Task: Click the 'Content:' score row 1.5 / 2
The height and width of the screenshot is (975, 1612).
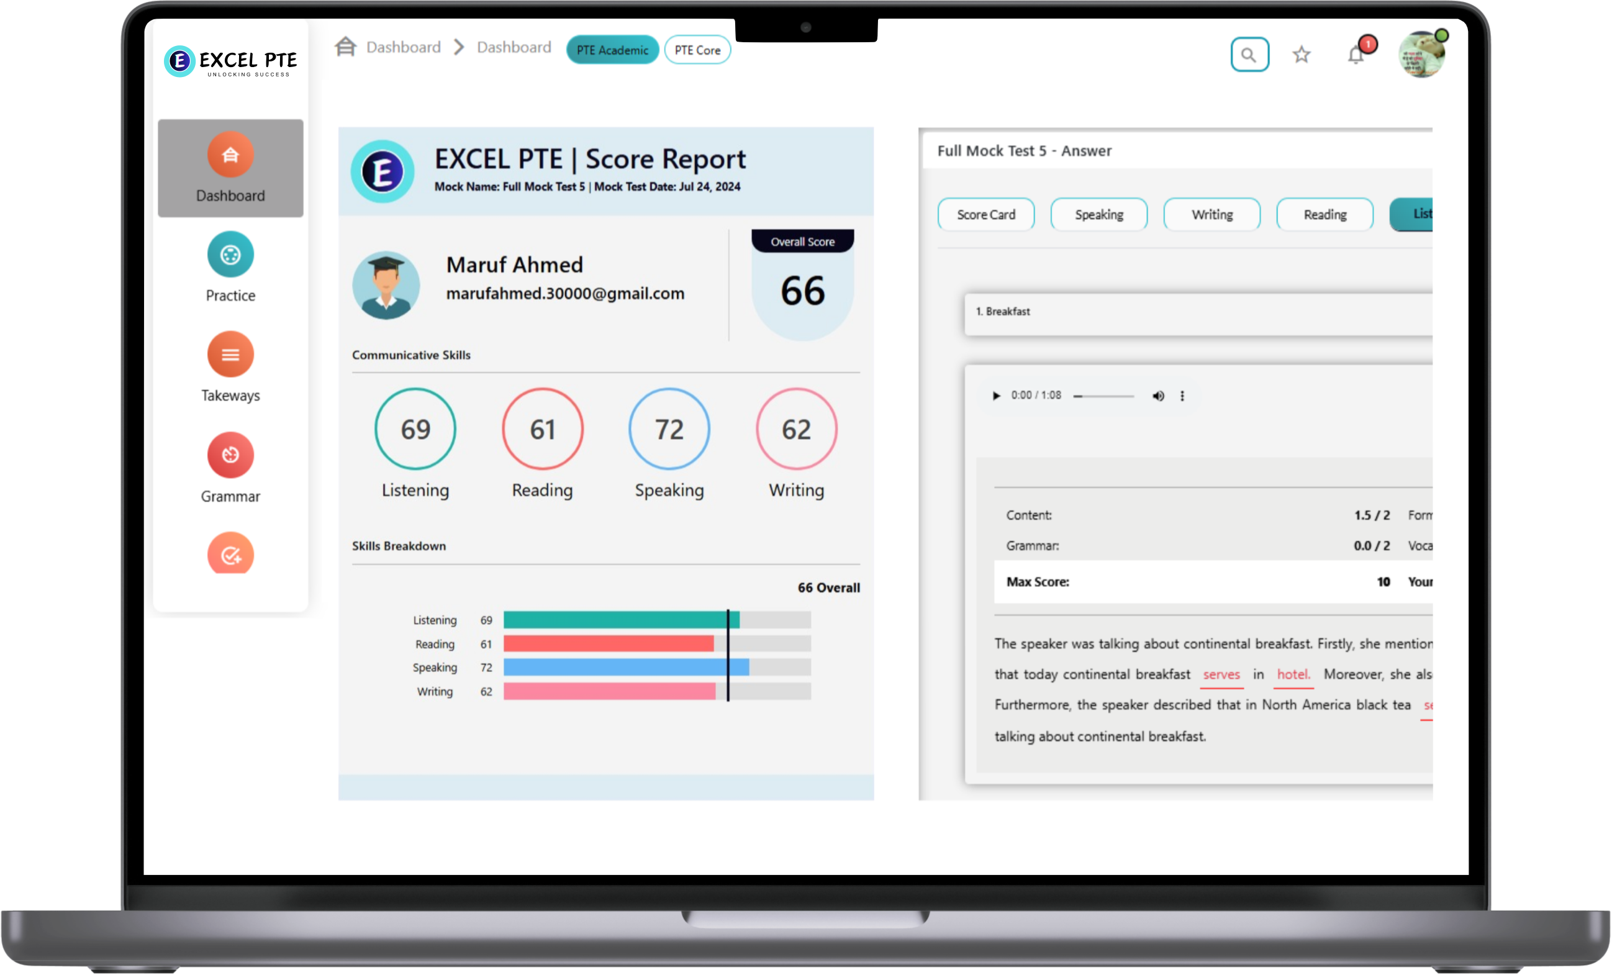Action: [x=1198, y=515]
